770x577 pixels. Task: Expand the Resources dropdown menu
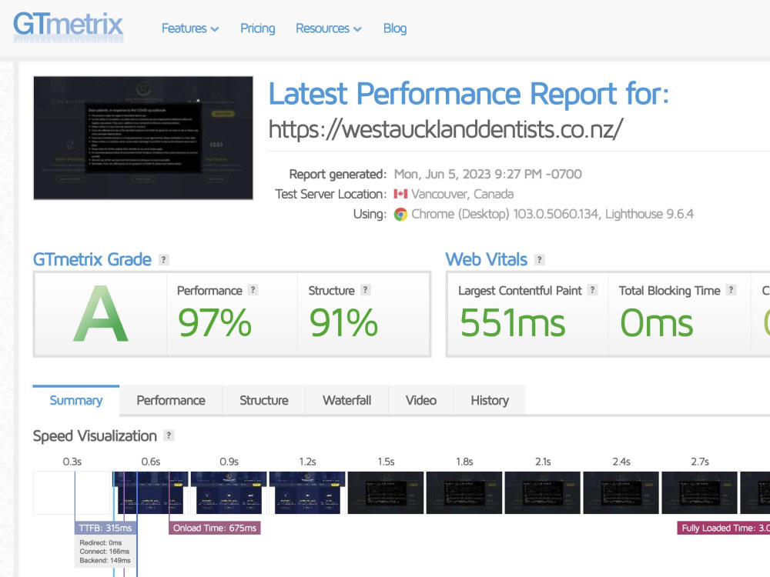pos(329,28)
